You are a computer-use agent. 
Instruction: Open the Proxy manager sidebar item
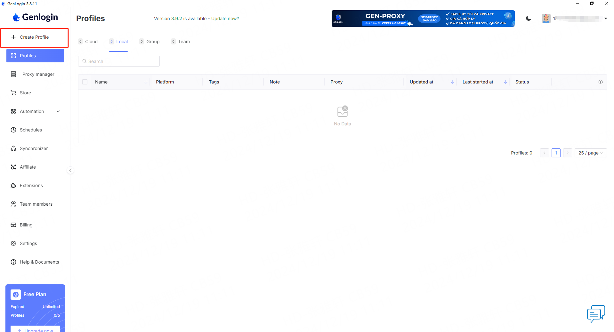tap(38, 74)
